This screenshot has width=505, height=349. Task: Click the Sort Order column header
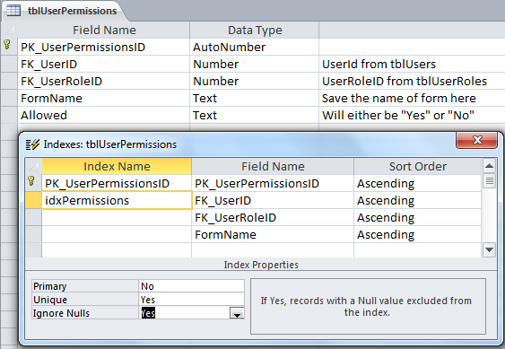417,166
